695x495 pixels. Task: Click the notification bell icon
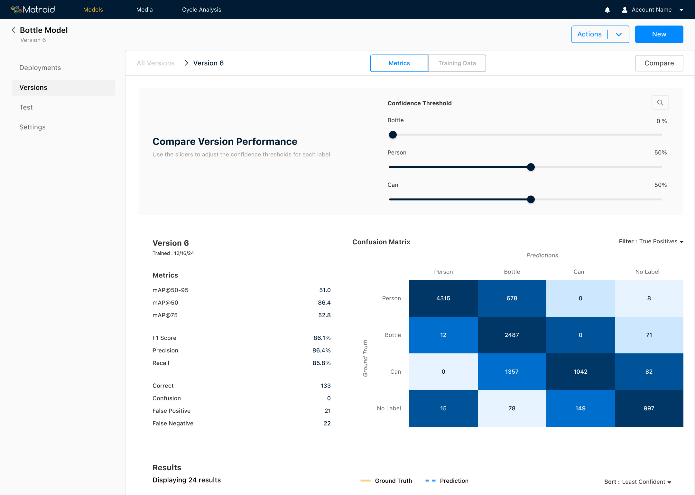[x=607, y=10]
